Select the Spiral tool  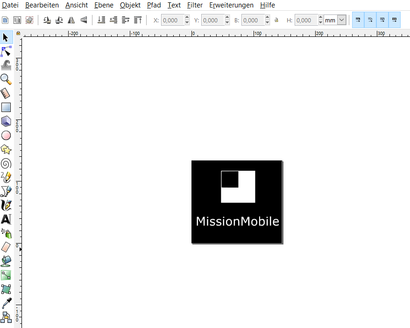[6, 164]
